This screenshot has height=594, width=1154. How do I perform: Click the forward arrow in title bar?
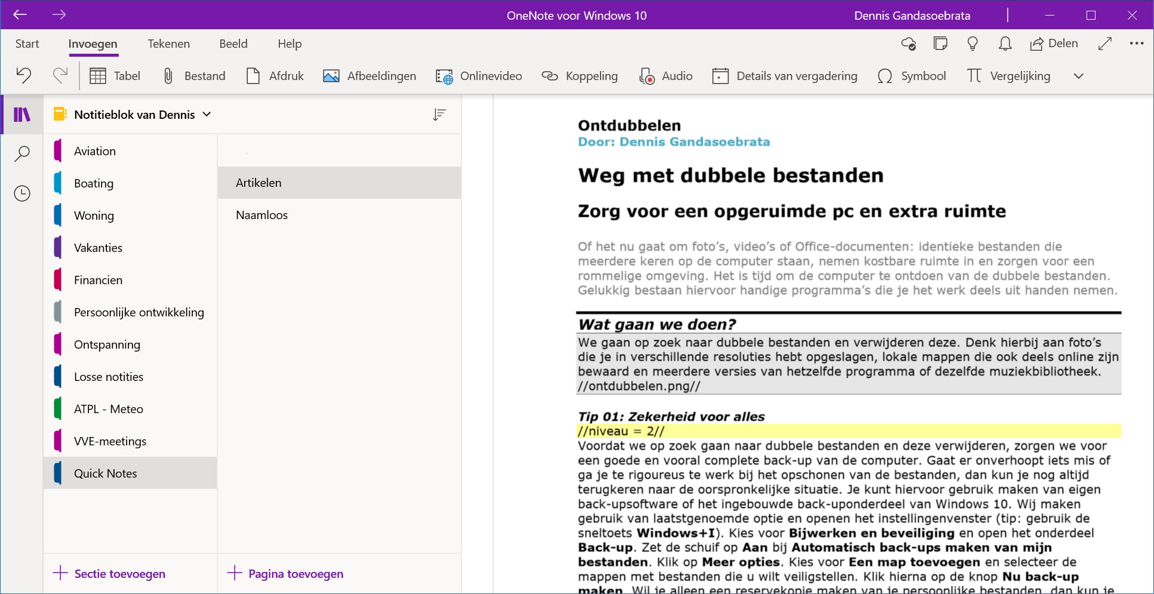pos(59,15)
